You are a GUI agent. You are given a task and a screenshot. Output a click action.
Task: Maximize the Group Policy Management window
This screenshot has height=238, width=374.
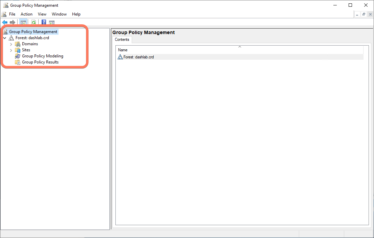[x=350, y=5]
